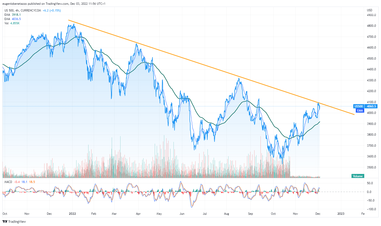Open the US 500, 4h, CURRENCYCOM legend title
The height and width of the screenshot is (226, 381).
pos(23,11)
